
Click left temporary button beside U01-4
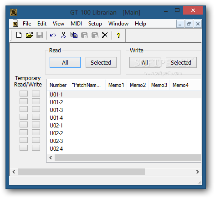point(24,117)
